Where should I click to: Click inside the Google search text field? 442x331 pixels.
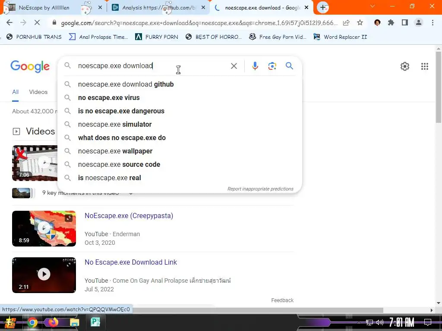(x=152, y=66)
